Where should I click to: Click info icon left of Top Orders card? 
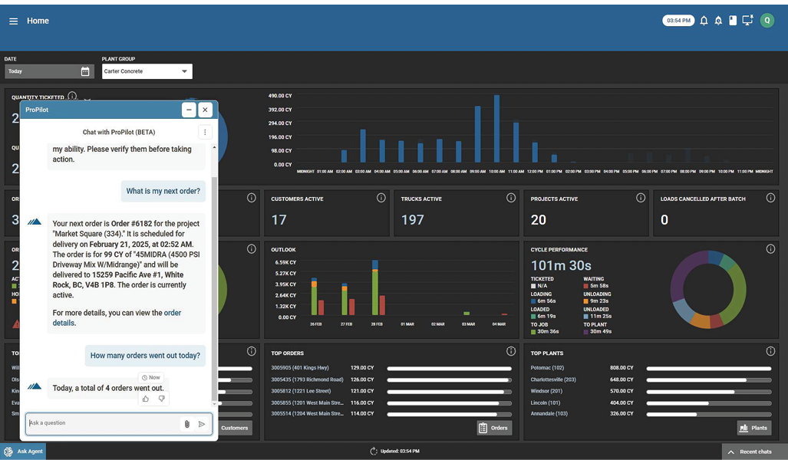click(251, 351)
